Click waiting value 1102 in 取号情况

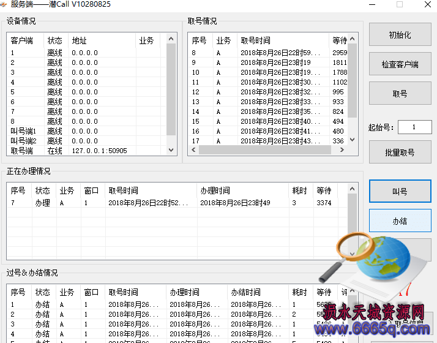[340, 82]
